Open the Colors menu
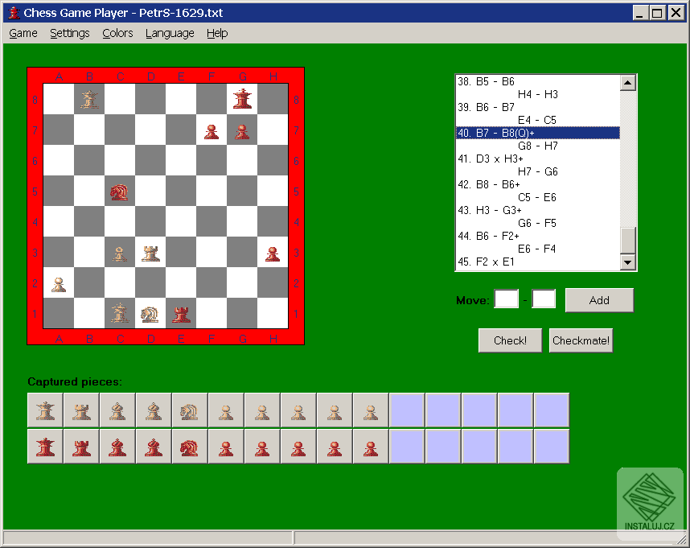690x548 pixels. 117,33
